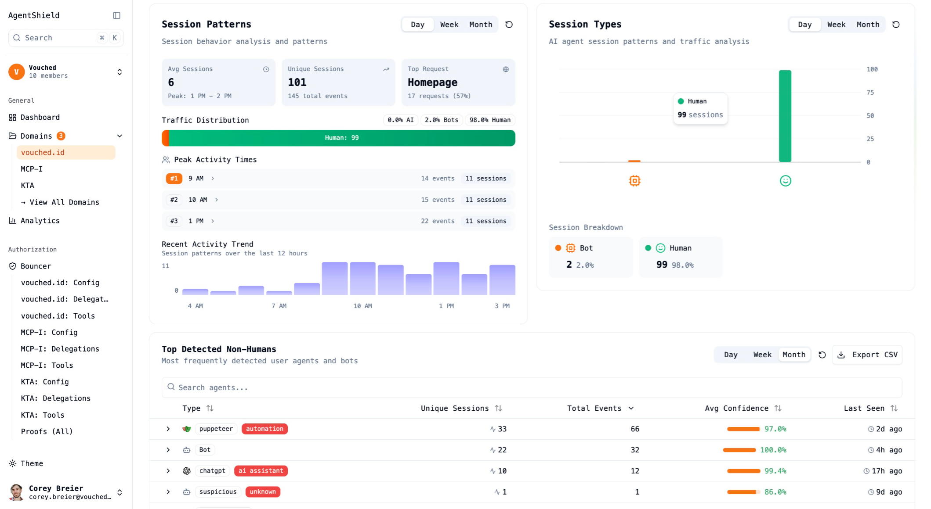Export the non-humans table as CSV

(867, 355)
